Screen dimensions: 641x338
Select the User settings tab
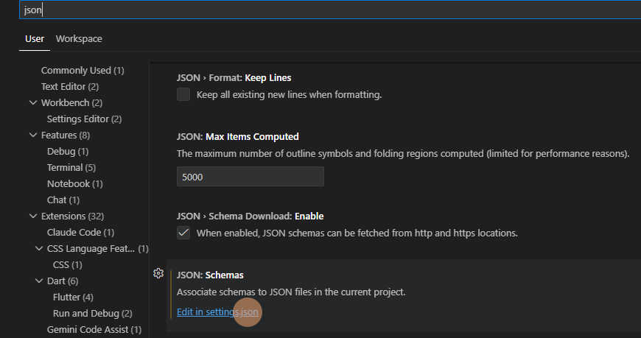(x=35, y=39)
